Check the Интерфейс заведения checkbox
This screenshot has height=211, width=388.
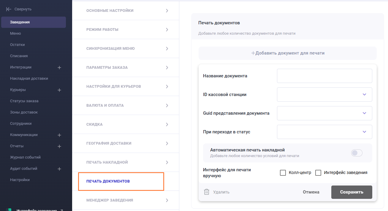(x=318, y=173)
